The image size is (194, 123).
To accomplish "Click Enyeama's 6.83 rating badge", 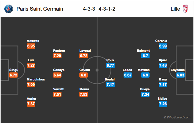I will [180, 75].
